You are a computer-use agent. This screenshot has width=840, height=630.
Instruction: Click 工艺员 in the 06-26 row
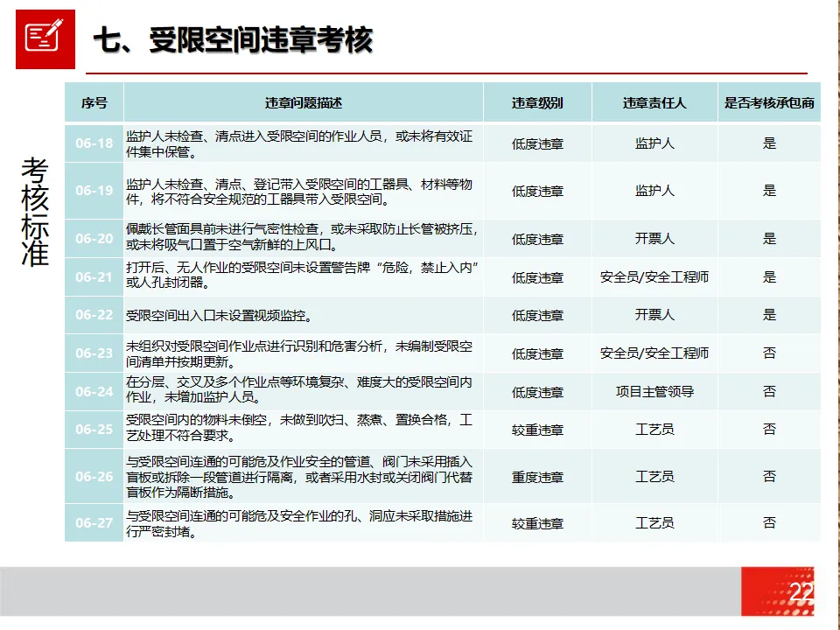(x=654, y=476)
